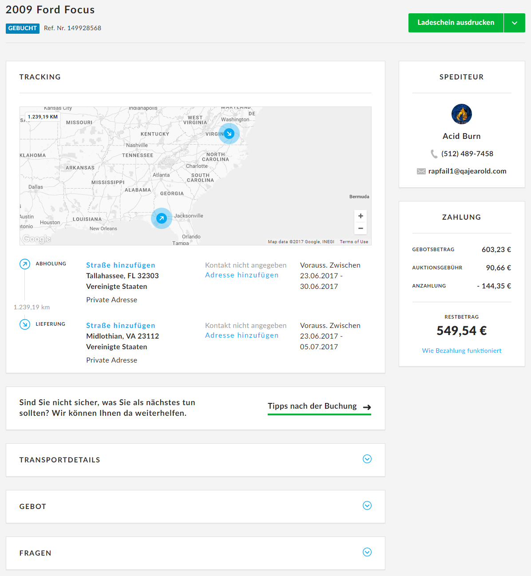The width and height of the screenshot is (531, 576).
Task: Click the map Terms of Use link
Action: [354, 242]
